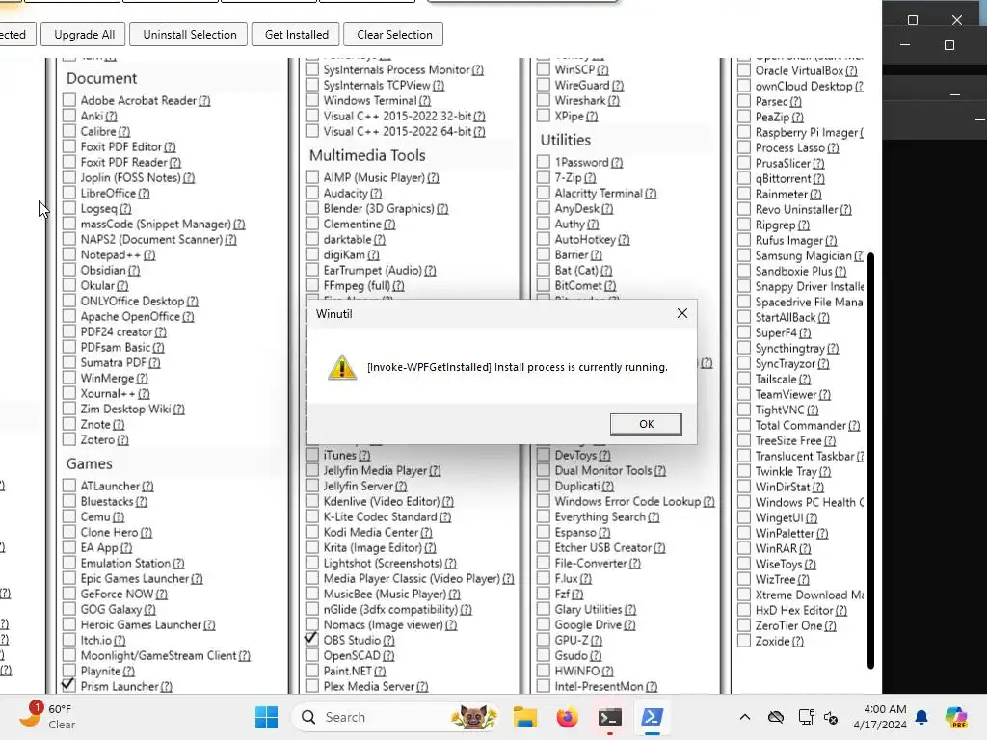Tick the 7-Zip checkbox
This screenshot has width=987, height=740.
[544, 177]
